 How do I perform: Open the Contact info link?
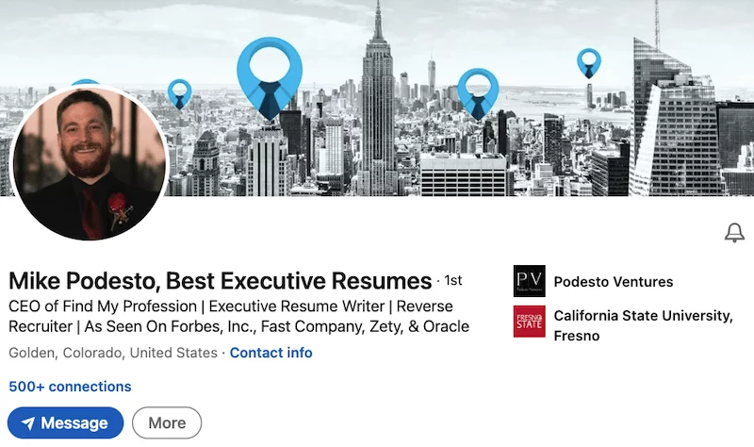click(x=270, y=353)
